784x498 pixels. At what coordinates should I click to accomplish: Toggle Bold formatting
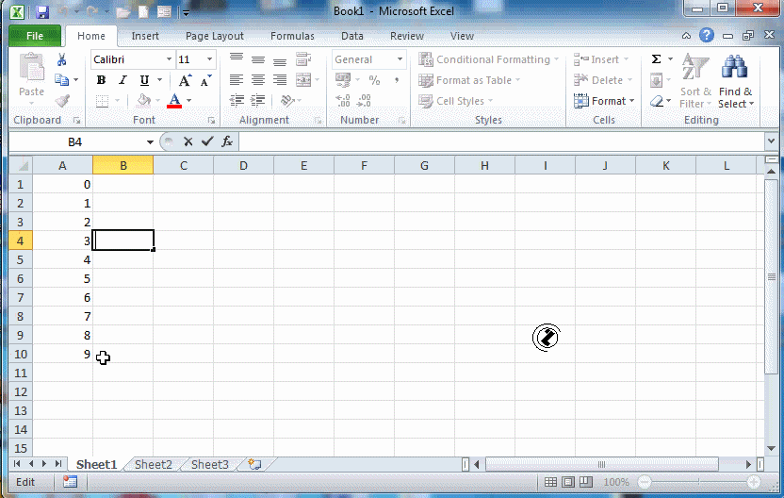[101, 80]
